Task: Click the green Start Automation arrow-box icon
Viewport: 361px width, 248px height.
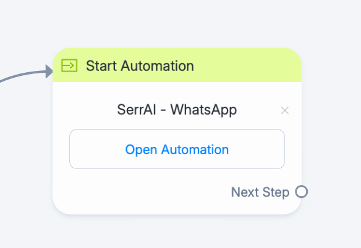Action: tap(69, 65)
